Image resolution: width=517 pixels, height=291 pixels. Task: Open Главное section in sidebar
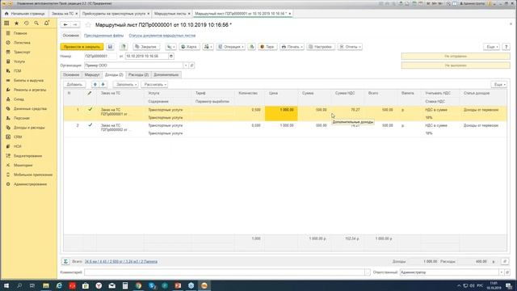click(20, 33)
